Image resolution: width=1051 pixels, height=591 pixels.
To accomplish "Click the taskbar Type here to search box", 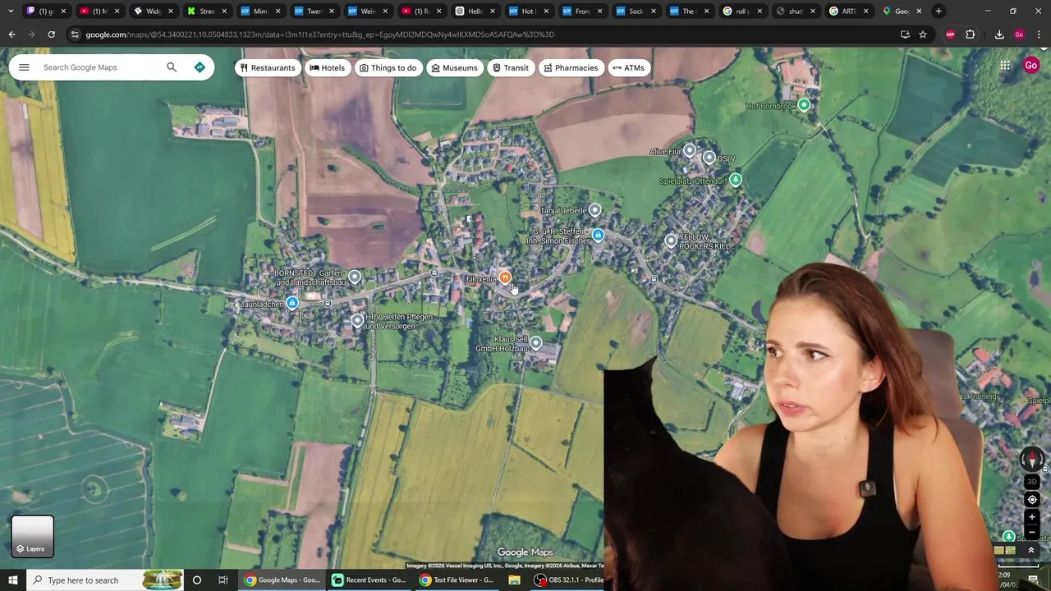I will pyautogui.click(x=105, y=580).
